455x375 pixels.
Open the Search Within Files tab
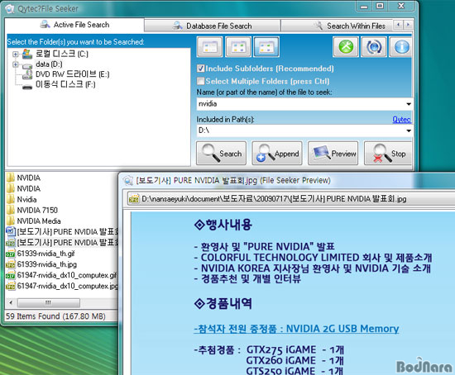[338, 26]
